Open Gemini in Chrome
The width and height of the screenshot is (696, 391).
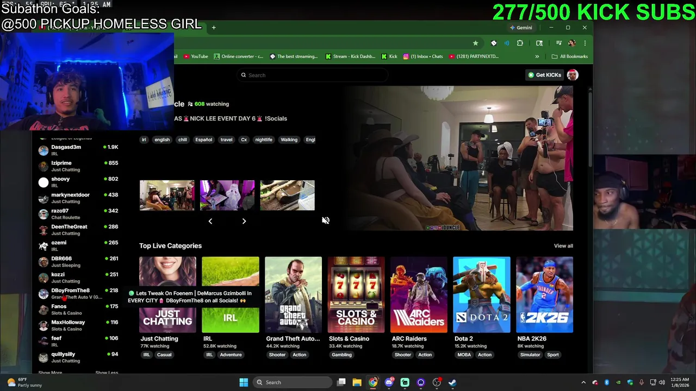(x=521, y=28)
